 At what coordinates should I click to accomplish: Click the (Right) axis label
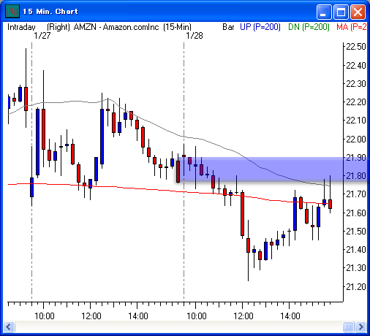(58, 27)
